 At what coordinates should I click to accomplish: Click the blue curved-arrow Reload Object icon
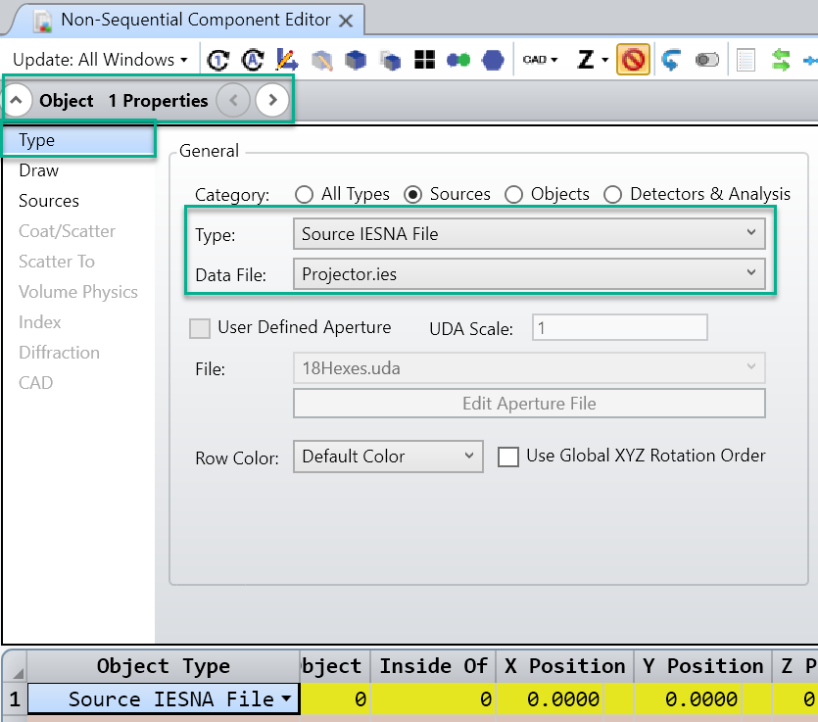(671, 60)
